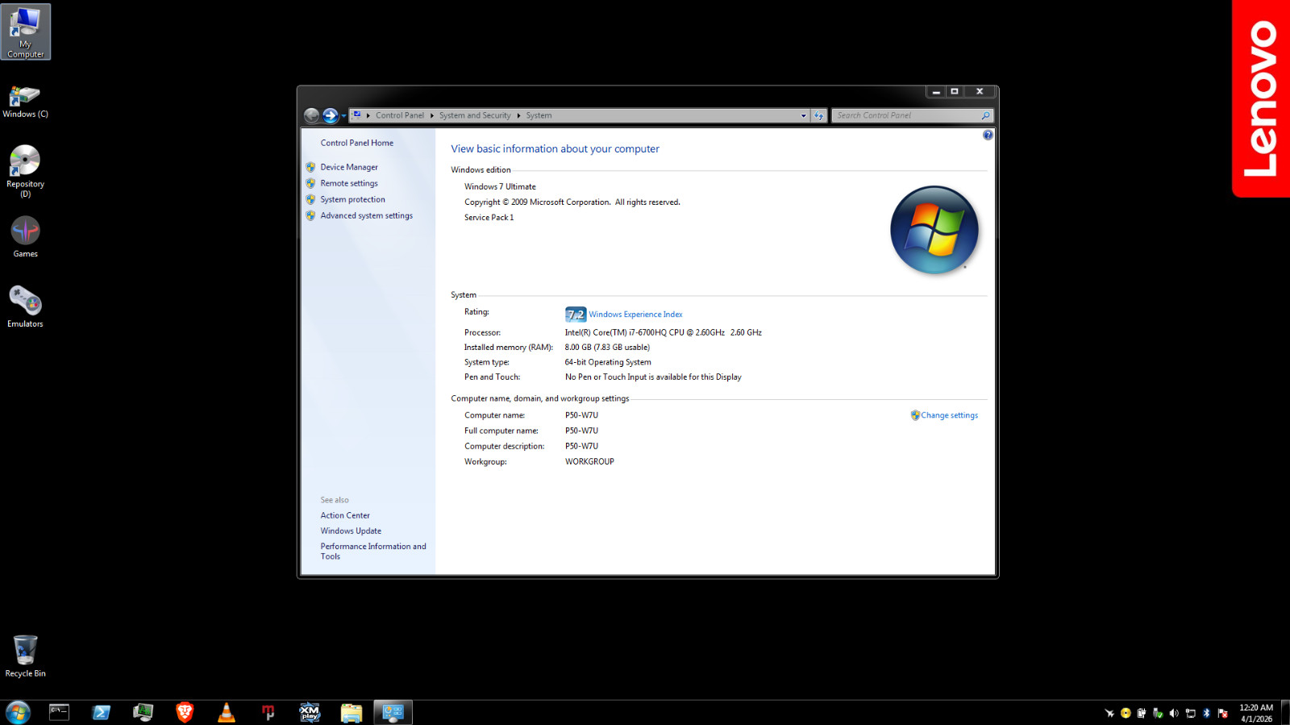Maximize the System window
This screenshot has width=1290, height=725.
click(x=955, y=92)
